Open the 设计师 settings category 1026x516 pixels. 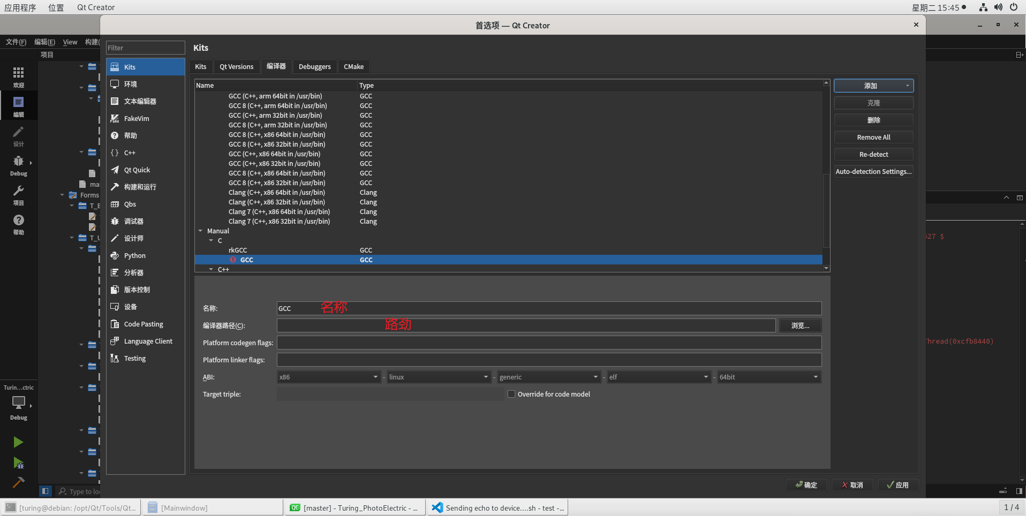tap(145, 238)
